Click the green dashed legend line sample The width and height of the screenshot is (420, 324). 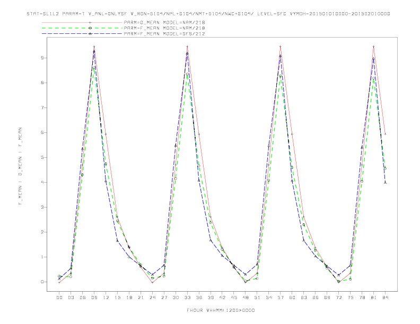(82, 28)
